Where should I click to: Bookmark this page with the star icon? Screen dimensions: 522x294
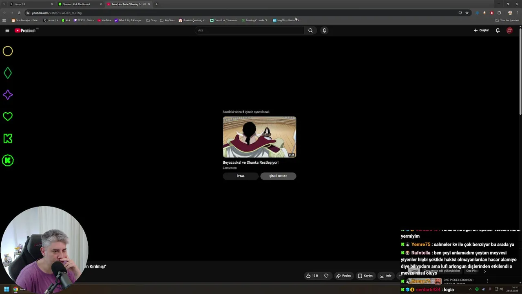[467, 13]
